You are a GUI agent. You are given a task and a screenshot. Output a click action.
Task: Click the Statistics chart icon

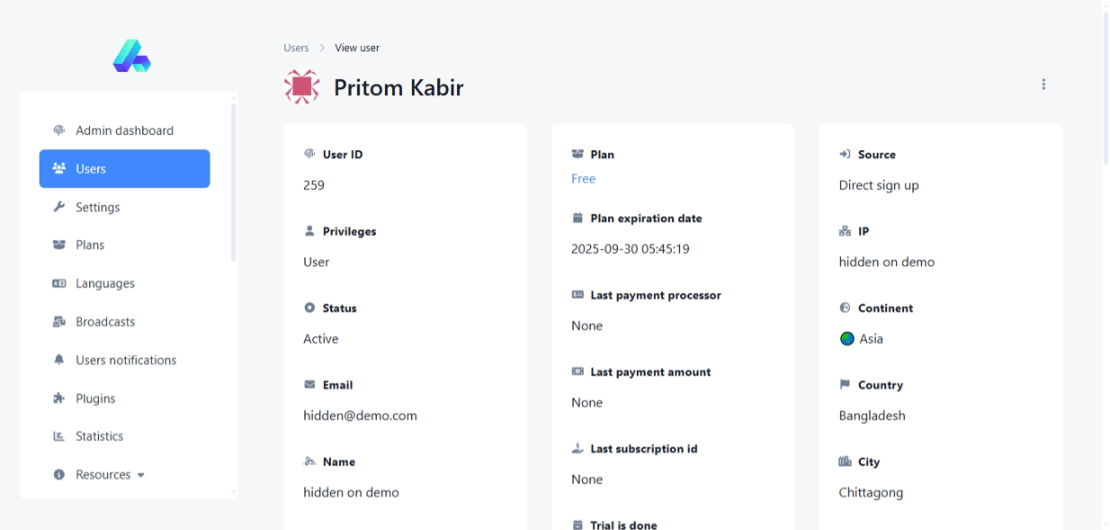pyautogui.click(x=59, y=437)
